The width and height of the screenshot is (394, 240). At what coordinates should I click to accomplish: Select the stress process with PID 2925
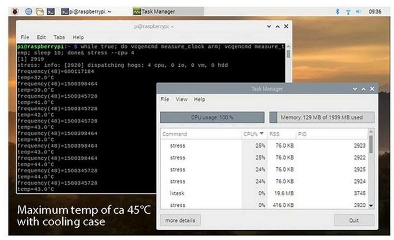(x=264, y=169)
